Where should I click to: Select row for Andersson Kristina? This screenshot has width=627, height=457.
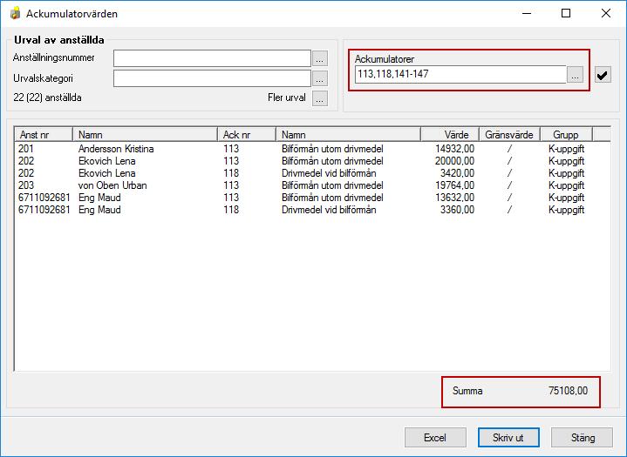312,149
